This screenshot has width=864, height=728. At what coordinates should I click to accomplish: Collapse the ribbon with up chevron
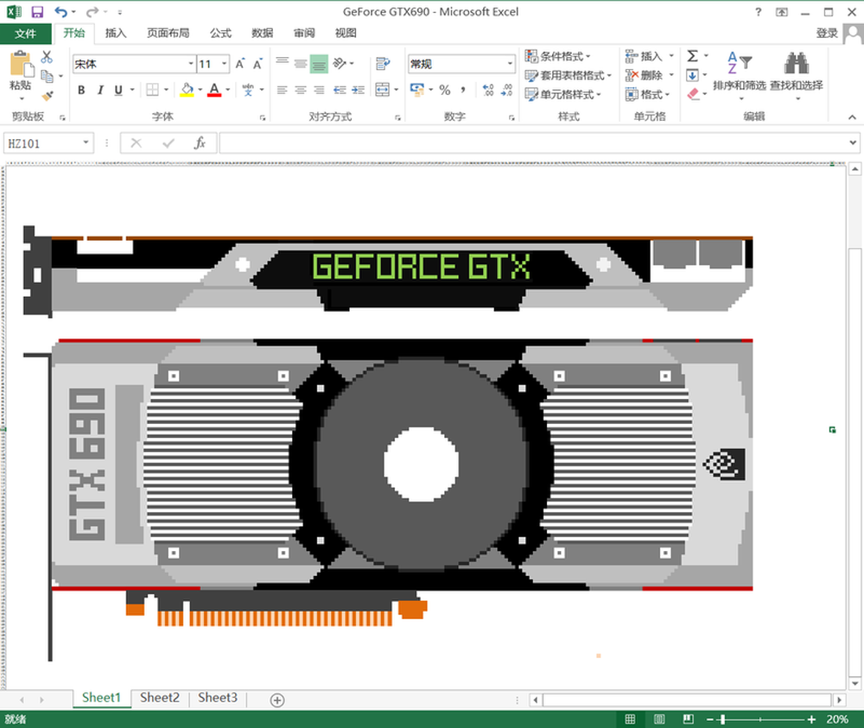click(x=852, y=117)
